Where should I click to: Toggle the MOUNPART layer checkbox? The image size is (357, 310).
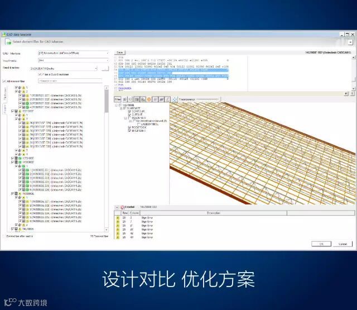tap(130, 118)
